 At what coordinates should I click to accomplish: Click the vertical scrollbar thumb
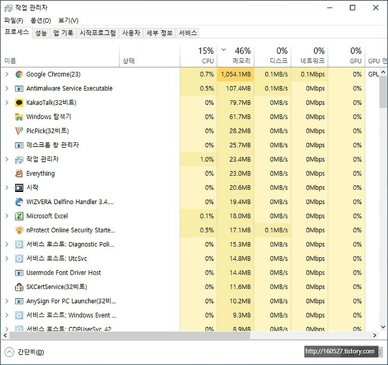(x=383, y=92)
